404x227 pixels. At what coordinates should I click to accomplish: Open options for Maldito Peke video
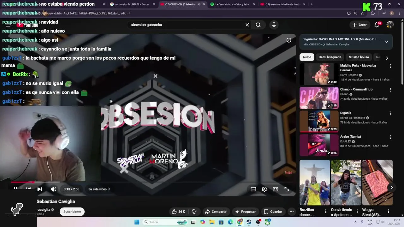point(391,66)
